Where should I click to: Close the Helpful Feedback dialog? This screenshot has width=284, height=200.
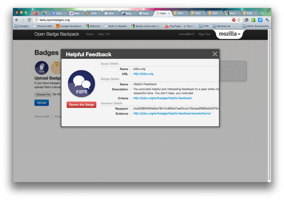(215, 54)
